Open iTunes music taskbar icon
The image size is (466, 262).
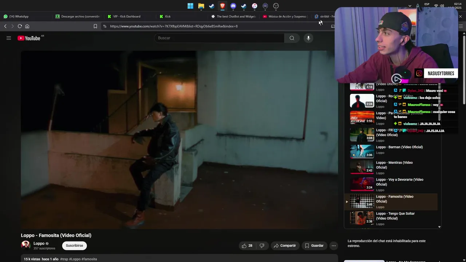pos(254,6)
